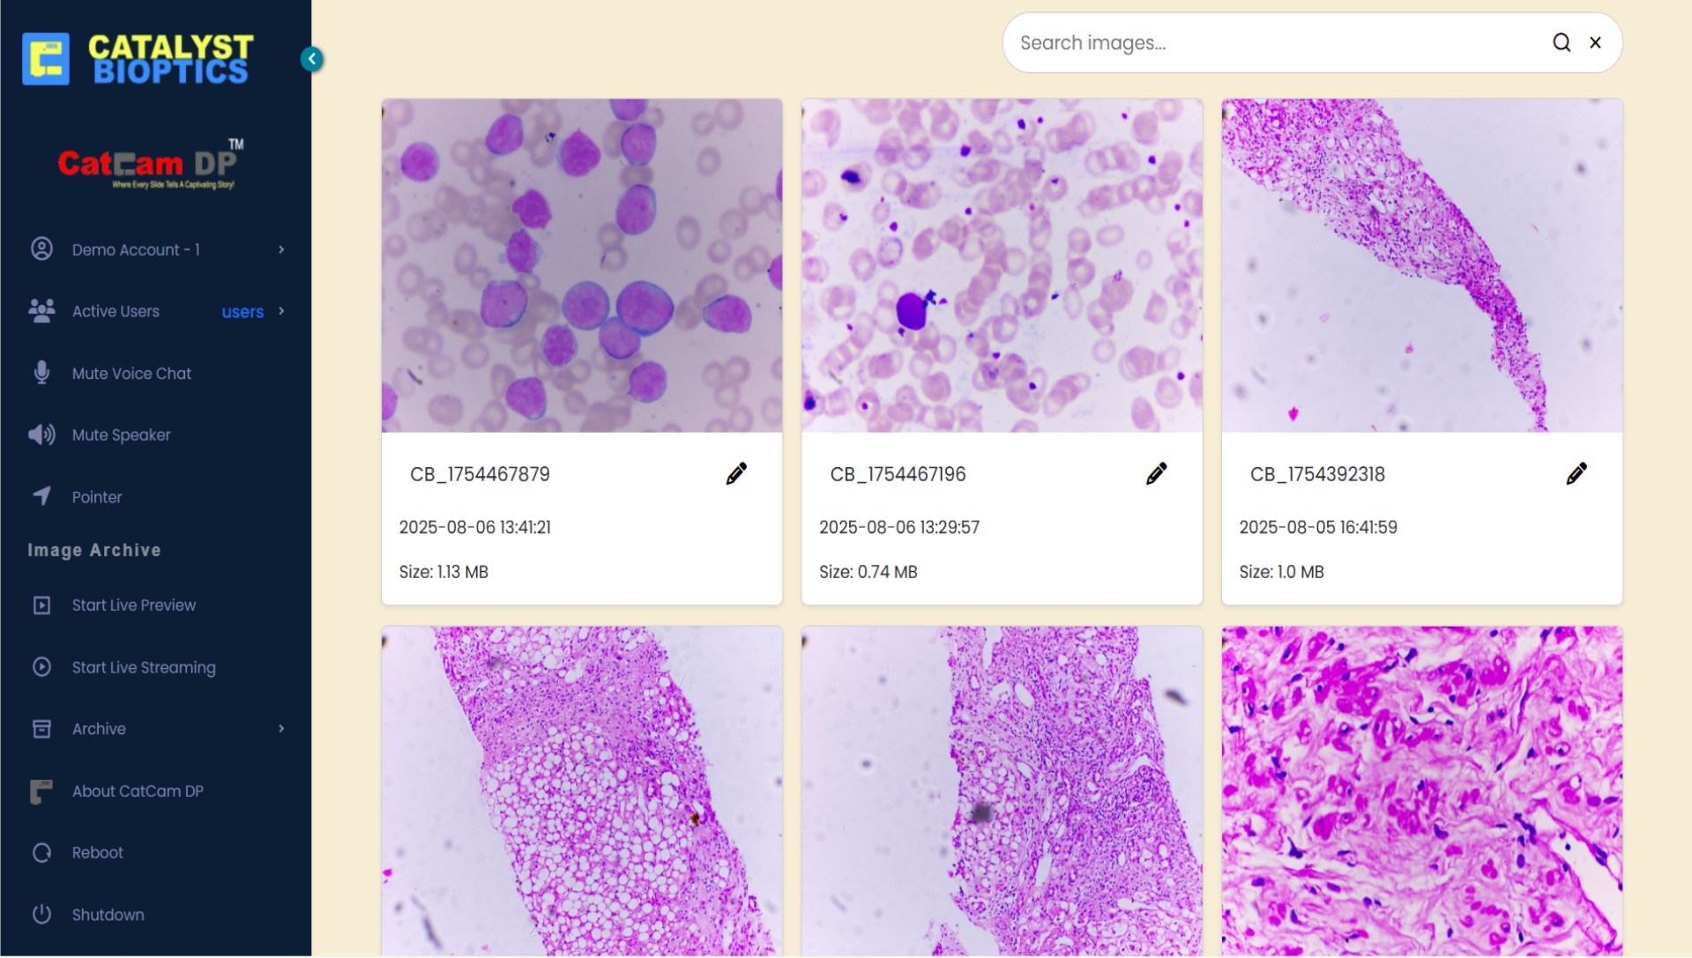Open the CB_1754467879 blood smear thumbnail

pos(582,265)
